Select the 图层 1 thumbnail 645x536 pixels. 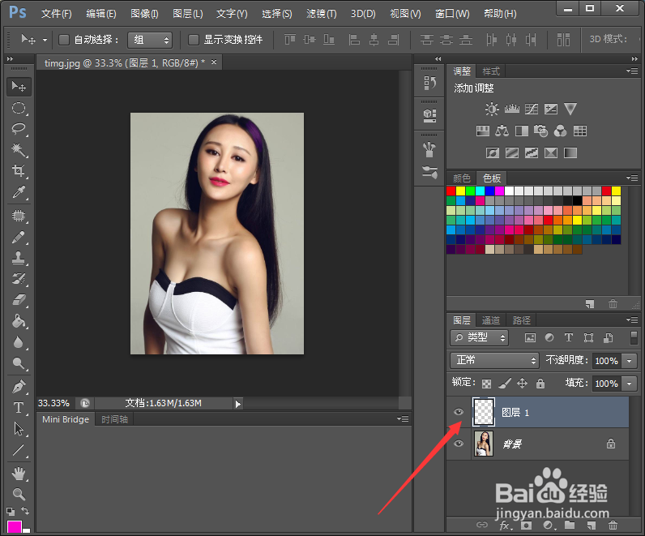coord(483,412)
